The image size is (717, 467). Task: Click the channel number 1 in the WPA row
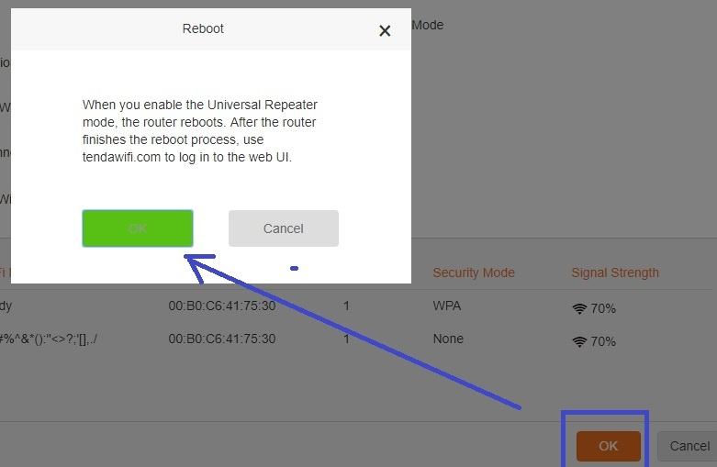(346, 306)
